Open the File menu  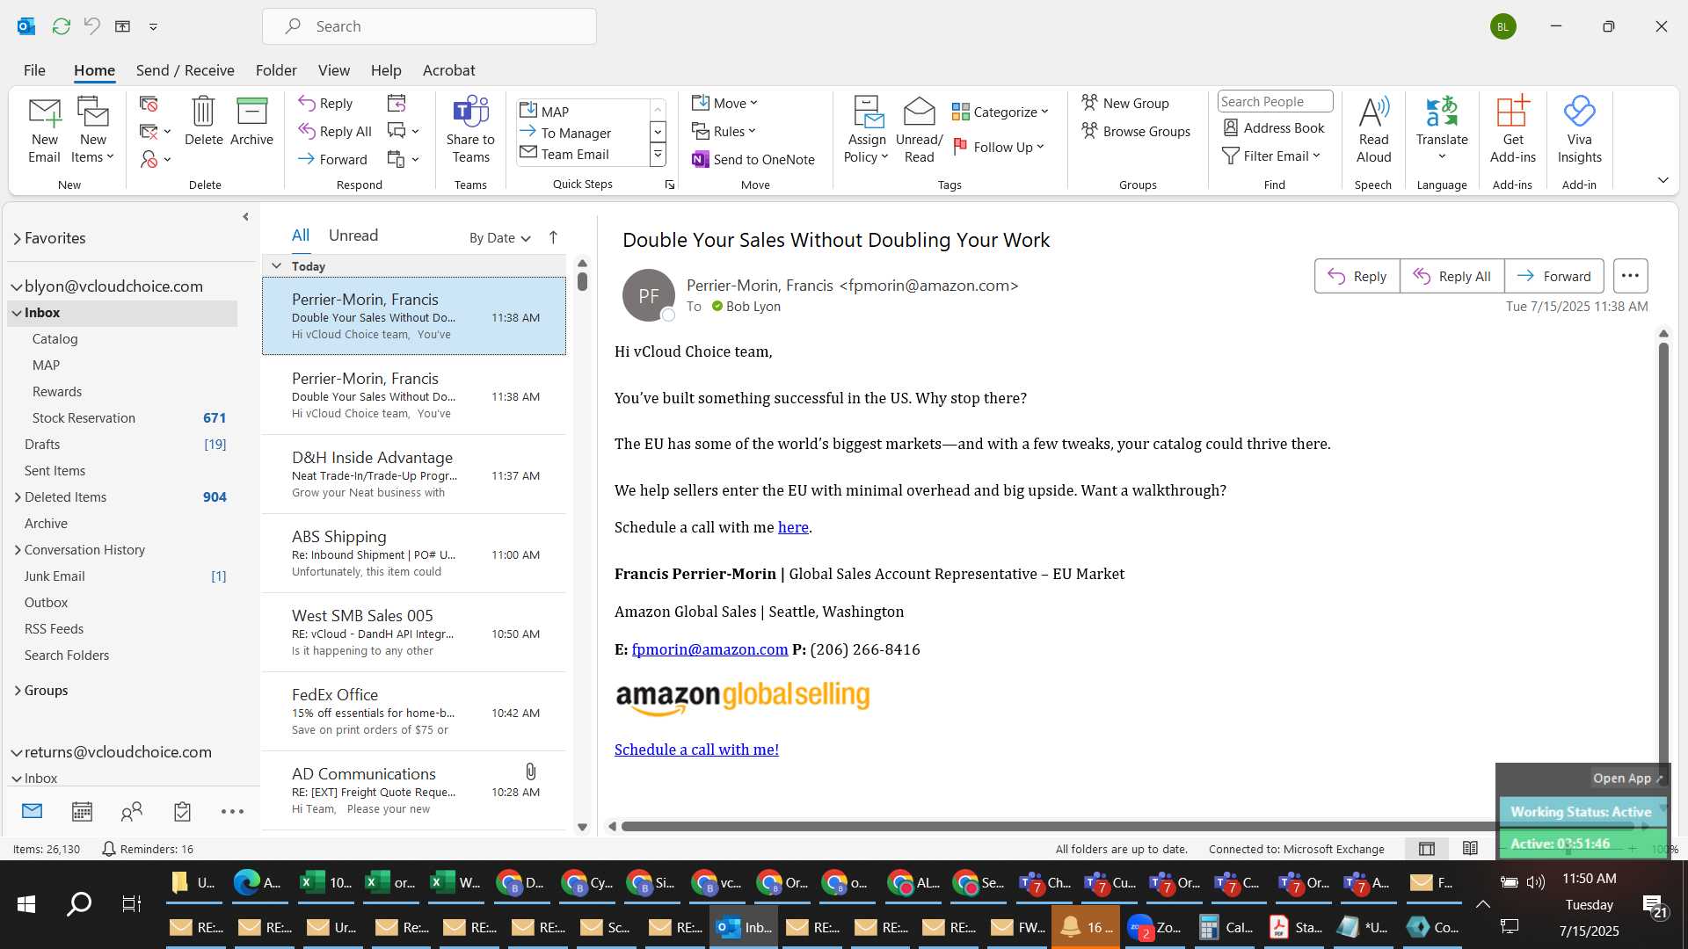point(34,70)
